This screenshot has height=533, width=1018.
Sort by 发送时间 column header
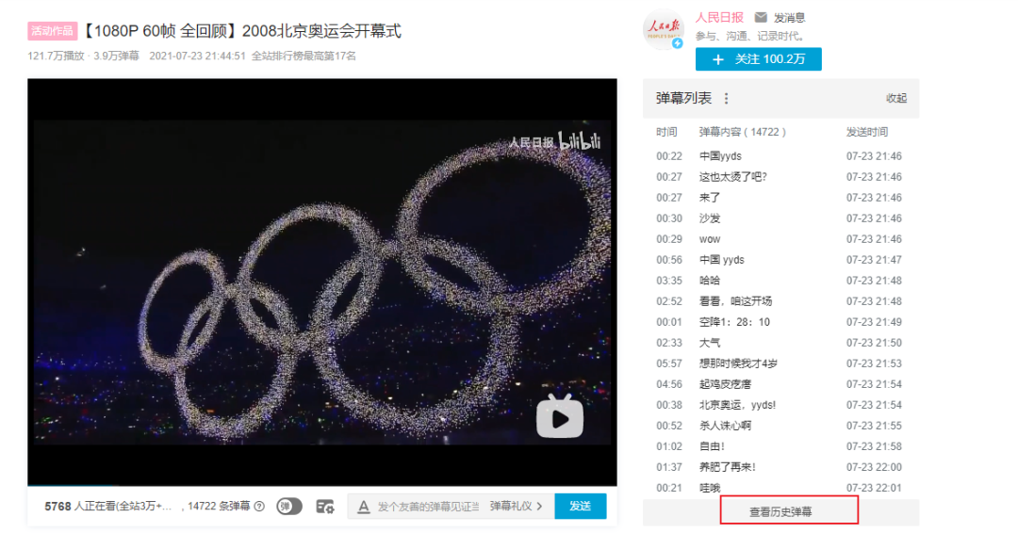click(867, 132)
